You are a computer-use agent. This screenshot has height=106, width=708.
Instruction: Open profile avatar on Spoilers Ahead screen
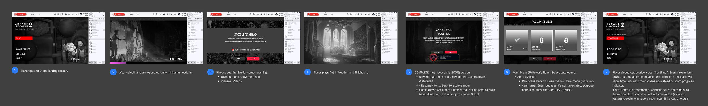click(x=287, y=14)
